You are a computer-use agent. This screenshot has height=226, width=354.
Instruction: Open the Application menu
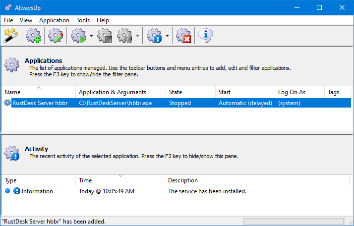(x=54, y=20)
